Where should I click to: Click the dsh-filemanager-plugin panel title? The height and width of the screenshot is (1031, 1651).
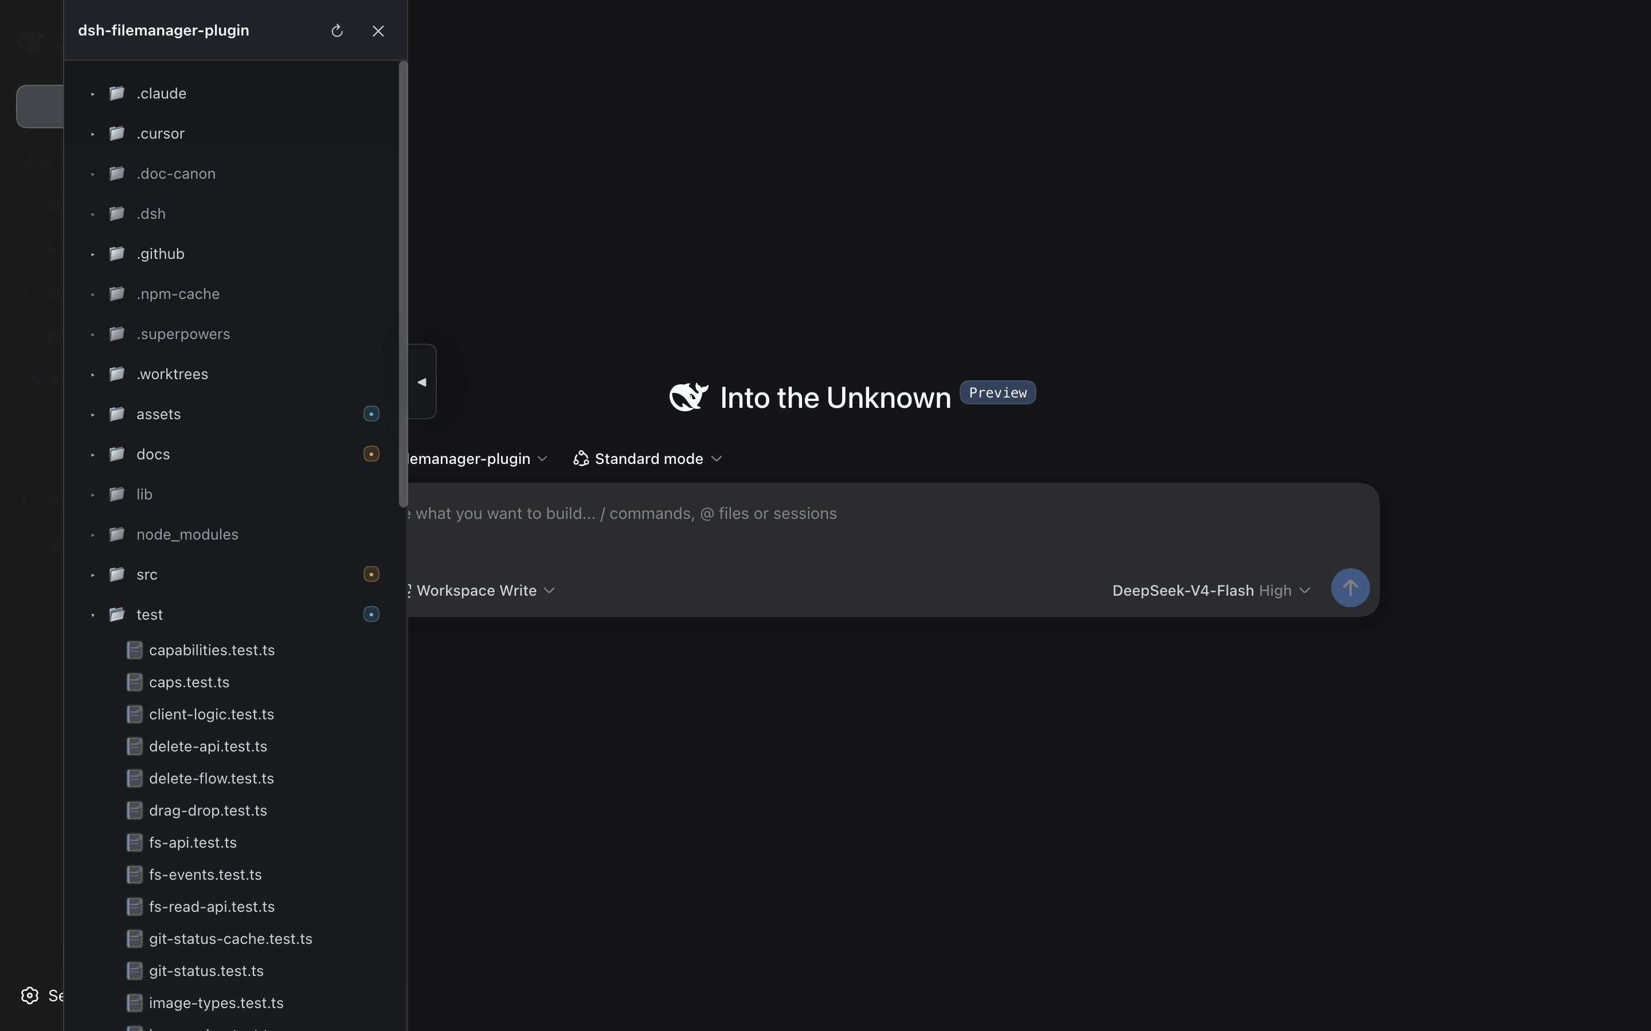pos(164,30)
